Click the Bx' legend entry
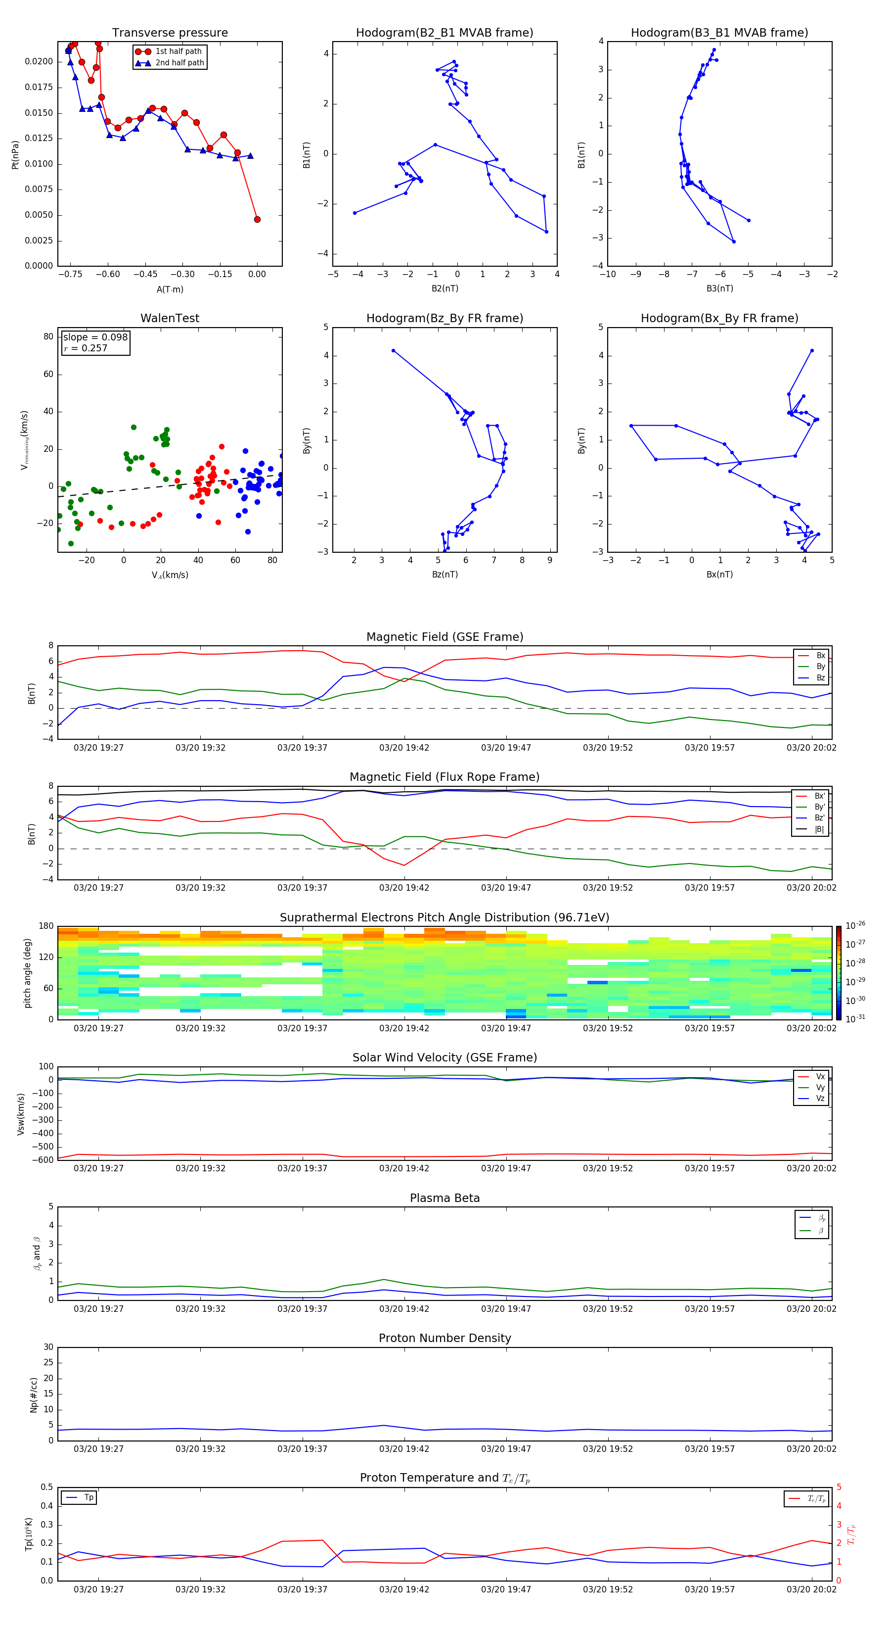890x1633 pixels. (811, 796)
